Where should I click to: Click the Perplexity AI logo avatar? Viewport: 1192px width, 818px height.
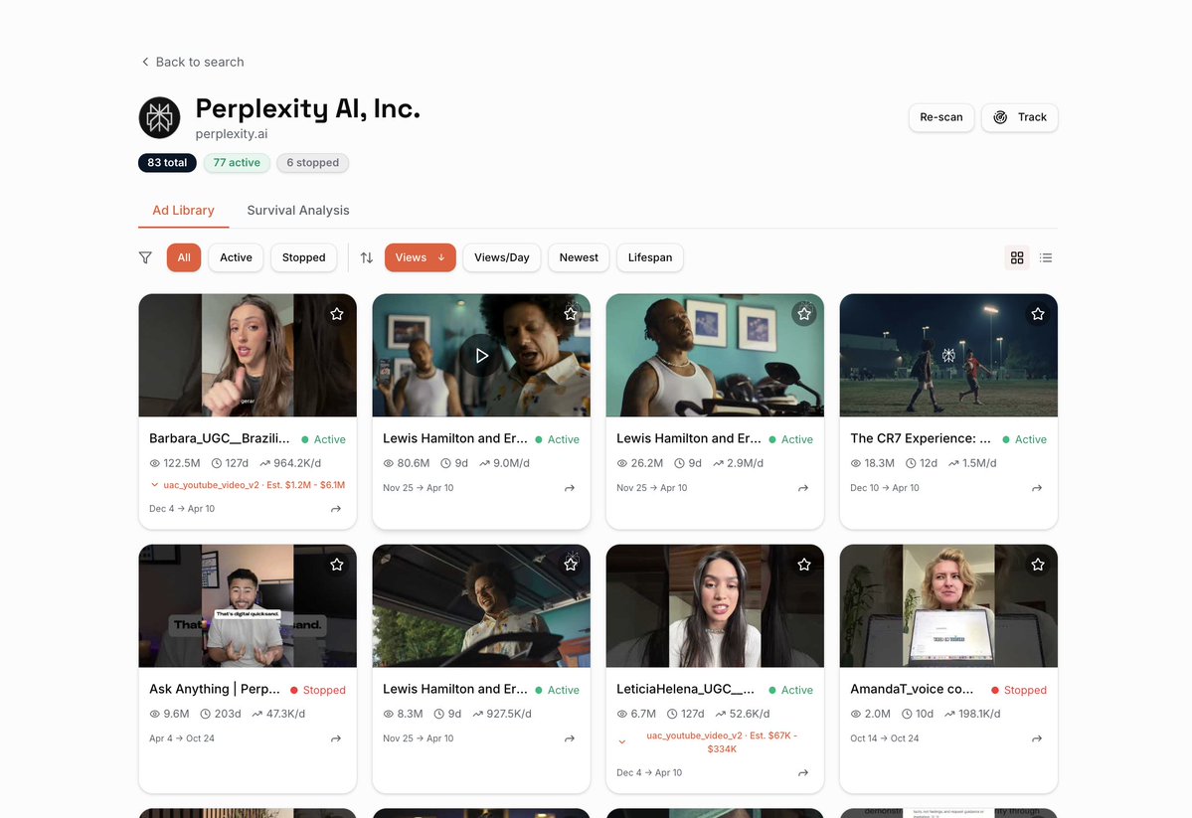pyautogui.click(x=160, y=117)
